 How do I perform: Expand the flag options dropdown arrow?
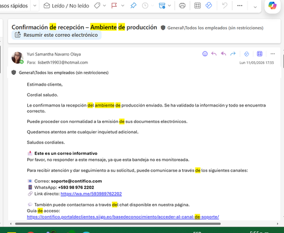click(123, 6)
